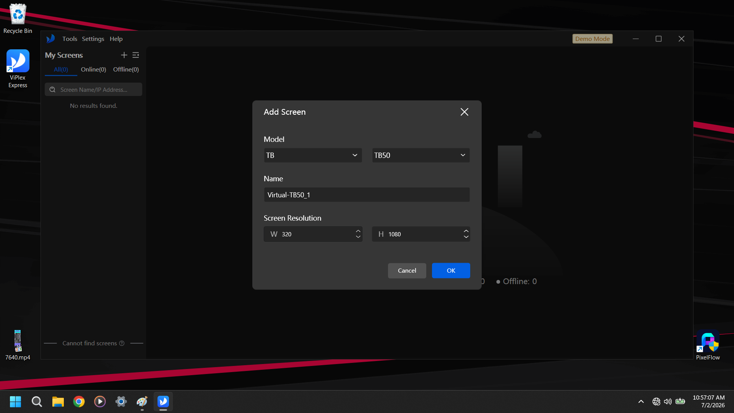Image resolution: width=734 pixels, height=413 pixels.
Task: Click the width field showing 320
Action: [313, 234]
